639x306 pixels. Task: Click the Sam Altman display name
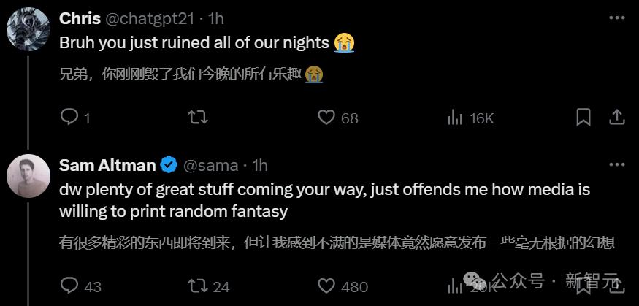coord(107,165)
